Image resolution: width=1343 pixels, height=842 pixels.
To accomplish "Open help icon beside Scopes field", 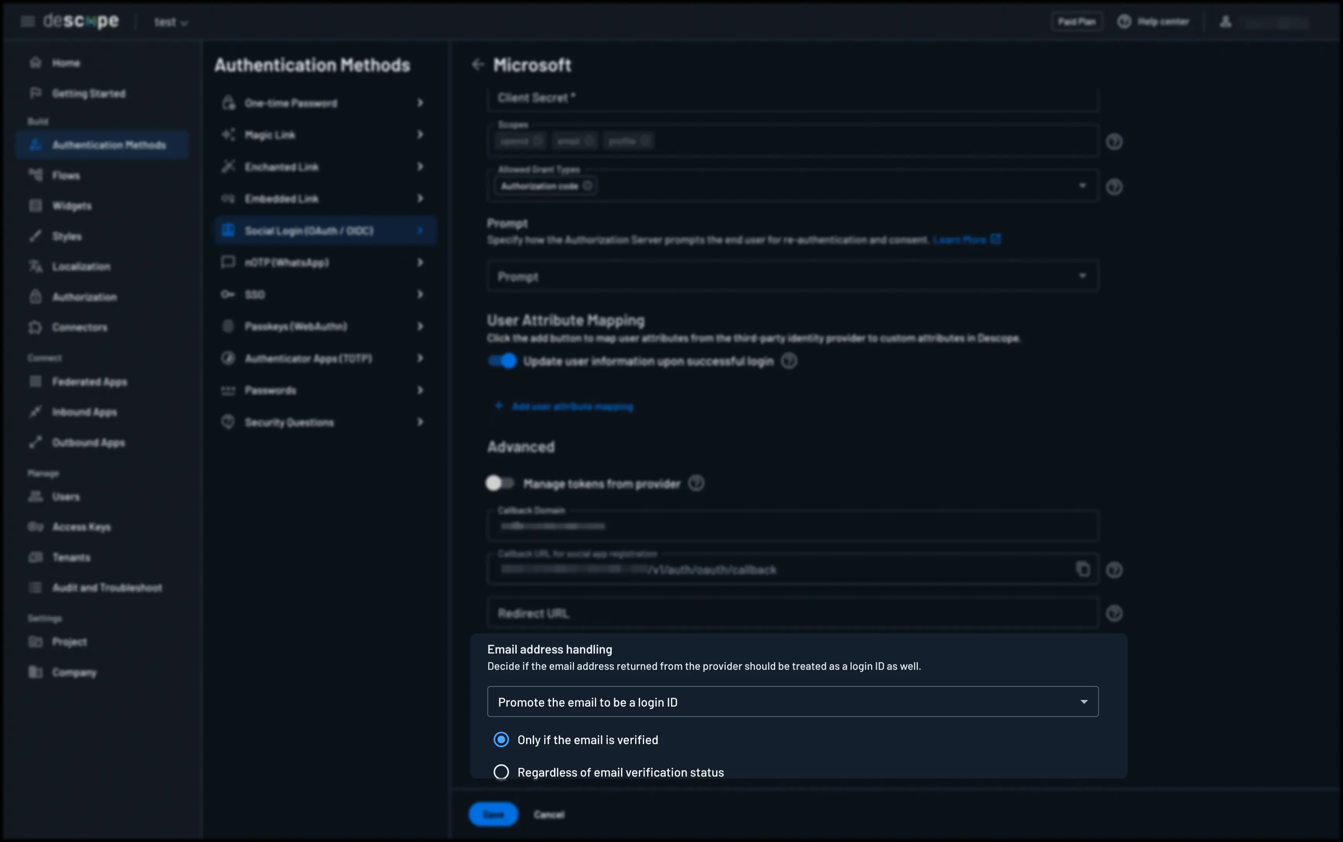I will tap(1114, 142).
